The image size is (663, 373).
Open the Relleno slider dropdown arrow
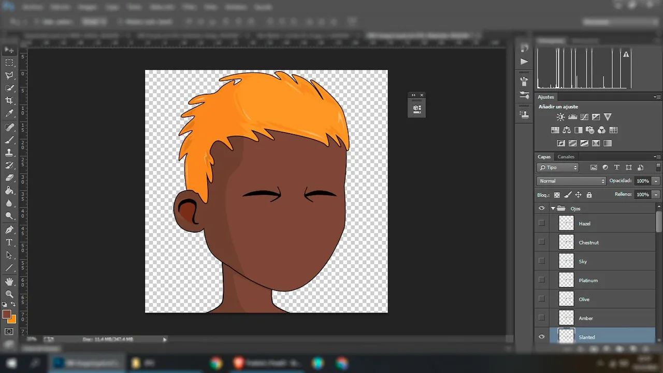pyautogui.click(x=656, y=194)
